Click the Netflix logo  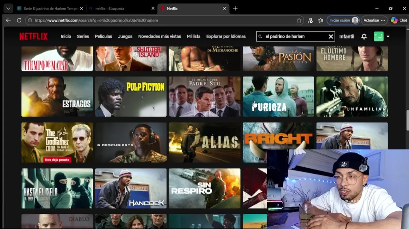click(33, 37)
